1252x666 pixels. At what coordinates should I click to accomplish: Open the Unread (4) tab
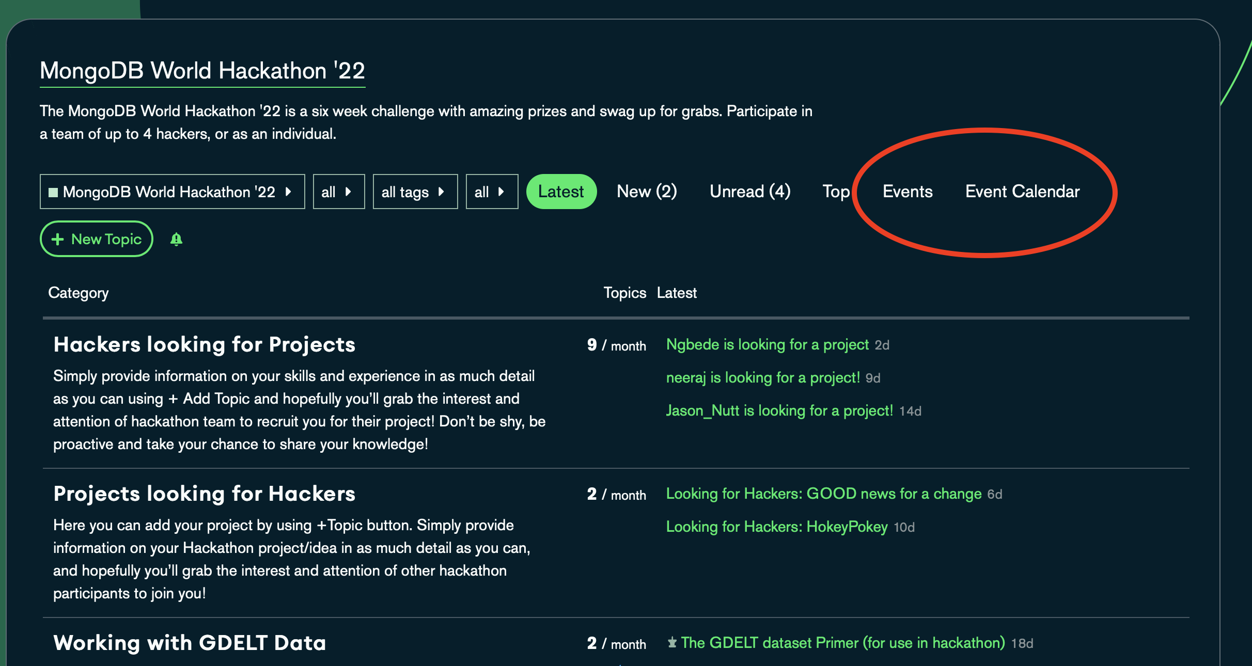749,192
